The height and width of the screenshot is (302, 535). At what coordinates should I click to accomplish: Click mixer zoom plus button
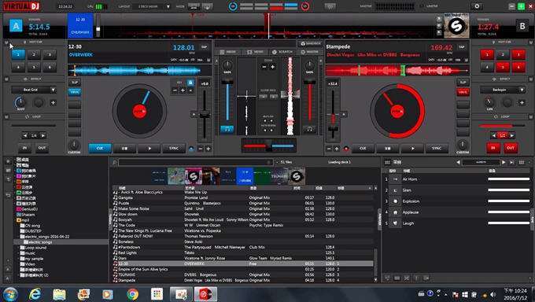coord(272,67)
